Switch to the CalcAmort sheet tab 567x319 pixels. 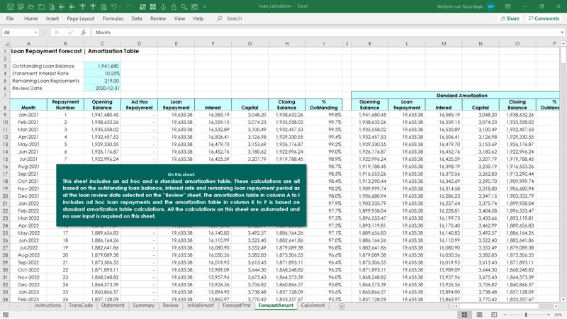point(313,306)
